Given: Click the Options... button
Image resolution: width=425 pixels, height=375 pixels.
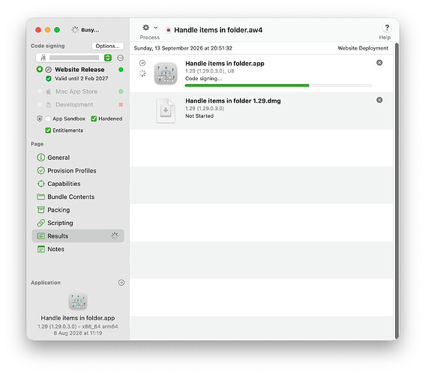Looking at the screenshot, I should [108, 46].
